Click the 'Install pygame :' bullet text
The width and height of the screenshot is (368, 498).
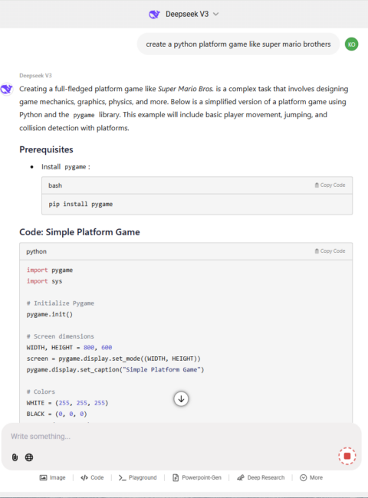66,167
